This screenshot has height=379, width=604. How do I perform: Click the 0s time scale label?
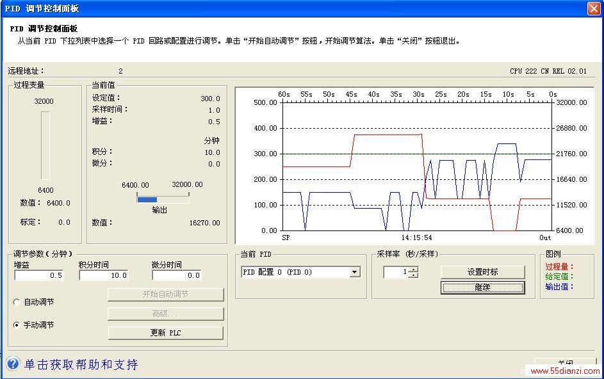(x=553, y=94)
